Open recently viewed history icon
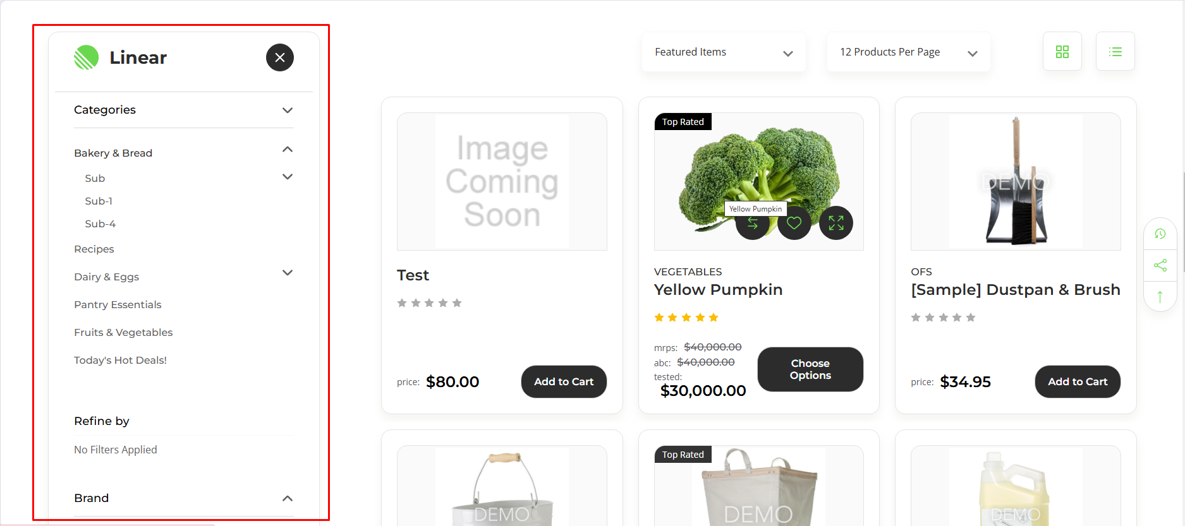The width and height of the screenshot is (1185, 526). click(1160, 234)
